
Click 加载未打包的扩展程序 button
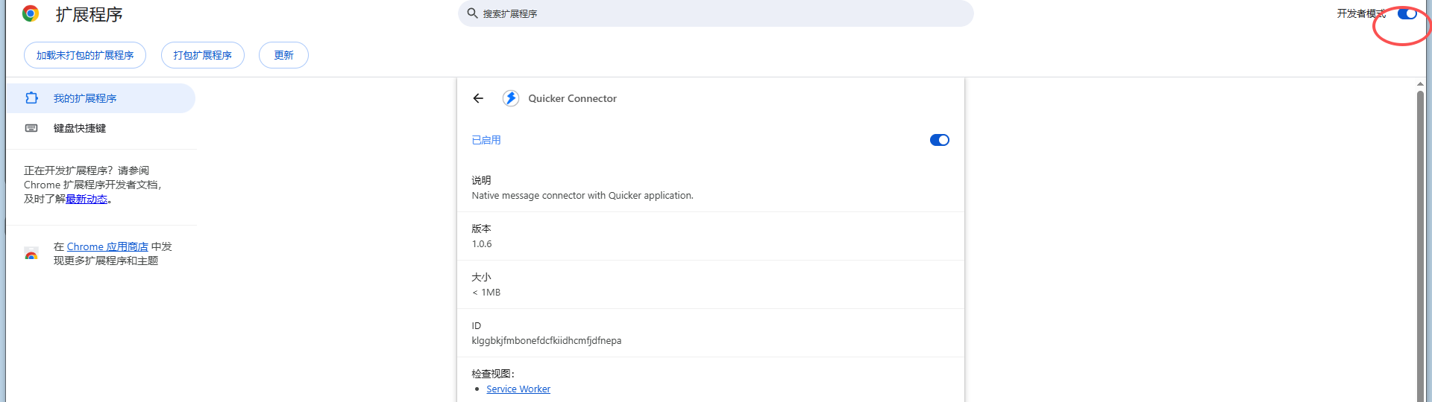(85, 55)
